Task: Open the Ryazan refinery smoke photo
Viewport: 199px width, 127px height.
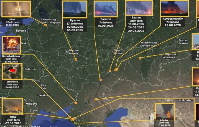Action: 74,9
